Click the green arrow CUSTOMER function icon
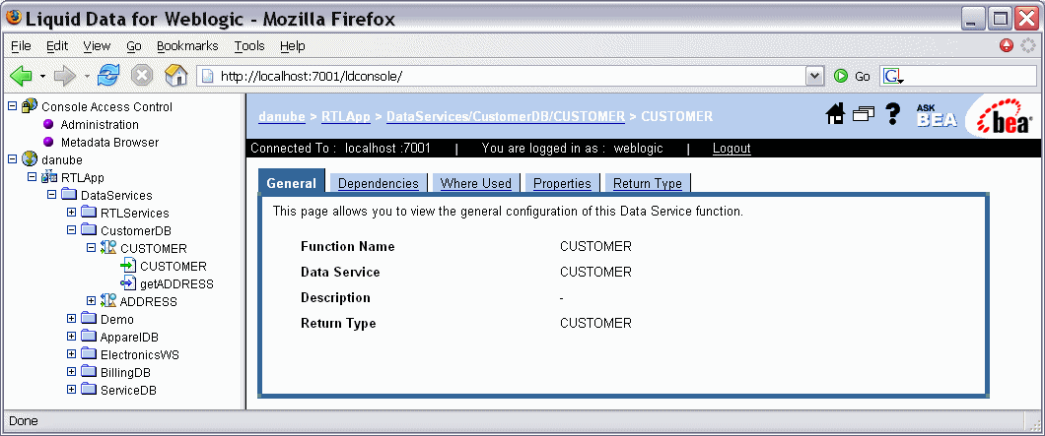The image size is (1045, 436). (x=128, y=266)
